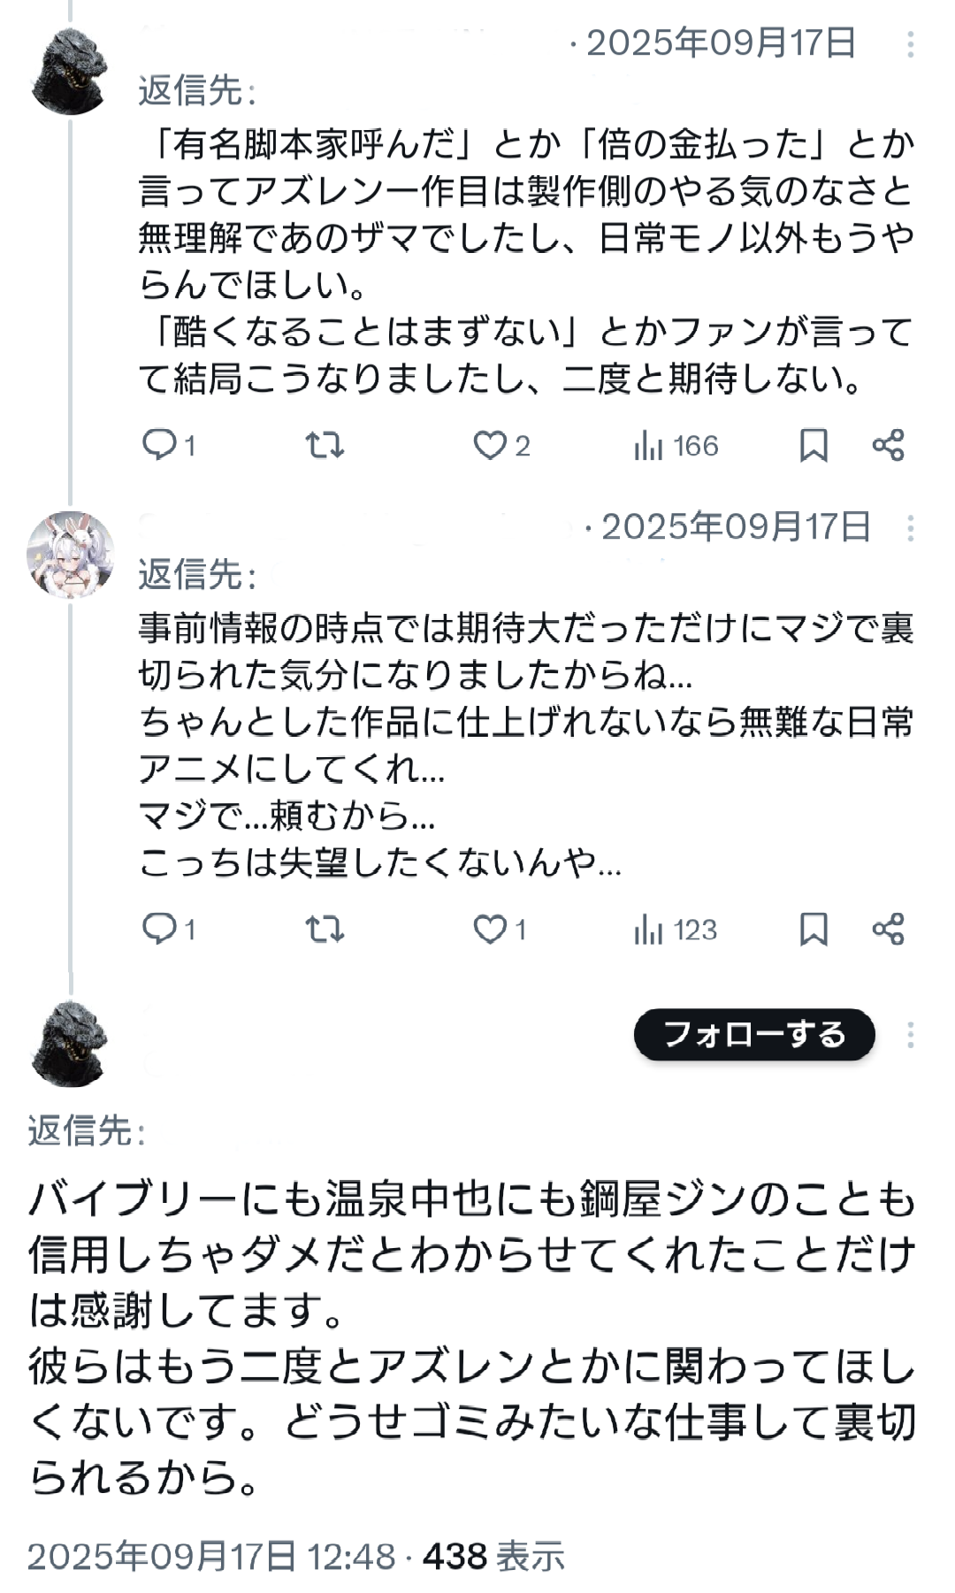The image size is (955, 1593).
Task: Repost the second reply tweet
Action: (325, 929)
